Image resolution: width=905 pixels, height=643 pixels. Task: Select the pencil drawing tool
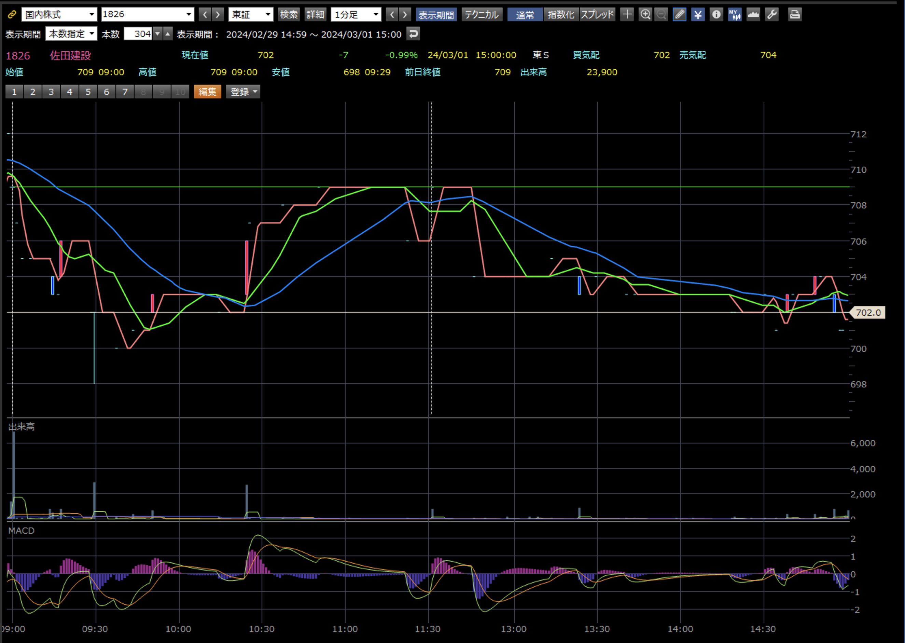click(680, 15)
